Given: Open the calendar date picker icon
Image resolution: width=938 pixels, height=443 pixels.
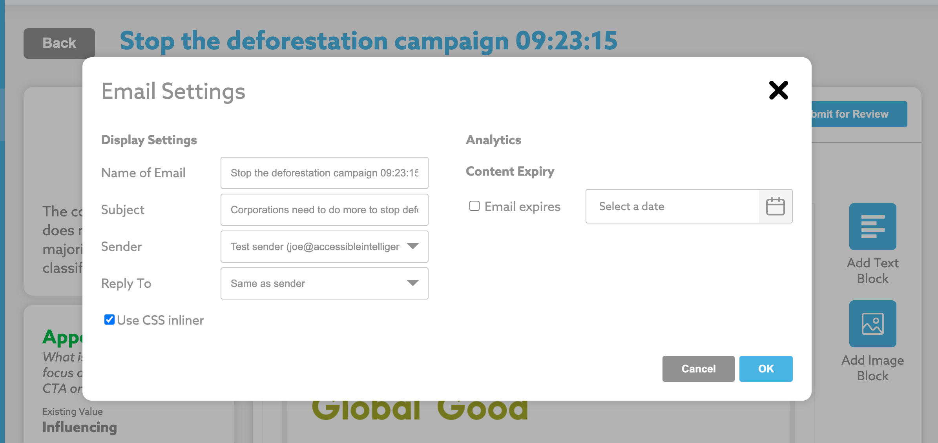Looking at the screenshot, I should pos(775,206).
